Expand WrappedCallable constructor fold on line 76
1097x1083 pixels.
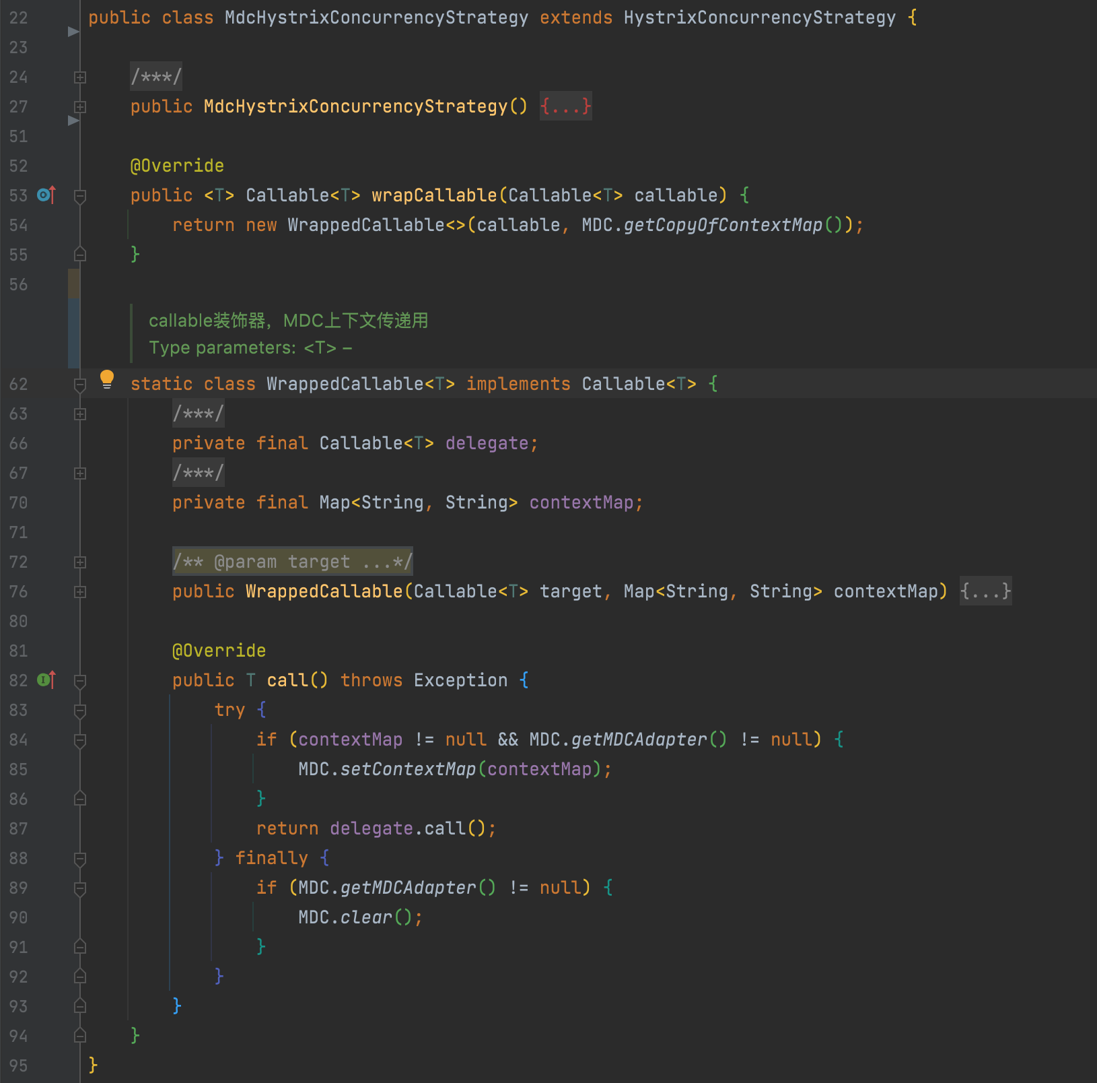coord(80,592)
